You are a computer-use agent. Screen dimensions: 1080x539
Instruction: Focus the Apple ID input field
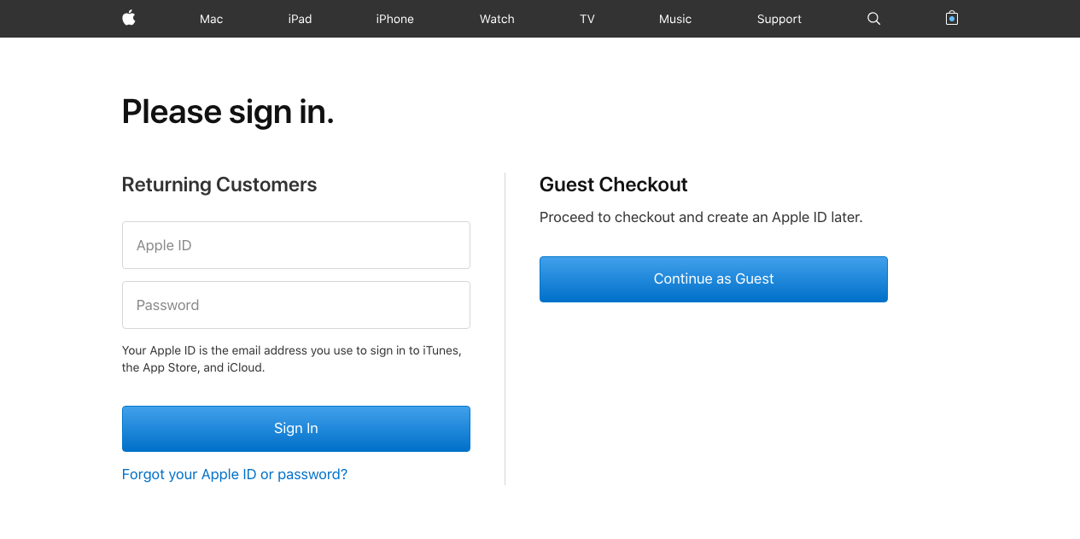point(295,245)
